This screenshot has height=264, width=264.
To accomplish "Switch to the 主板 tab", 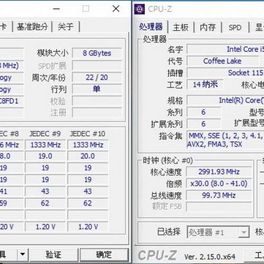I will 181,27.
